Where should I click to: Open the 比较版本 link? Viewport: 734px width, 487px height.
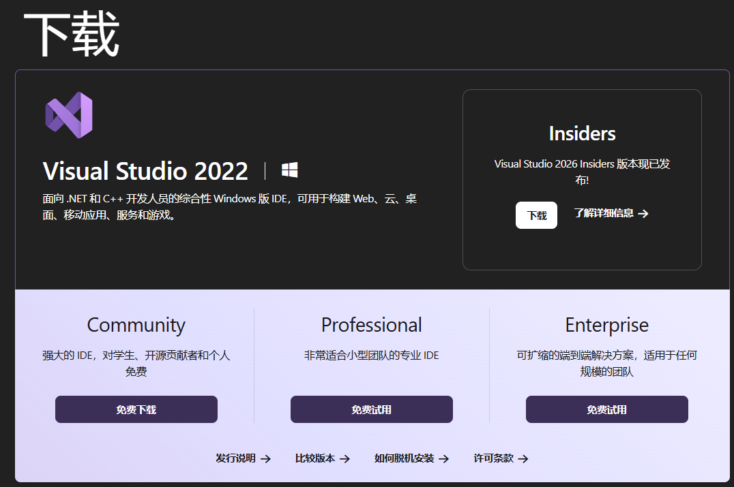tap(323, 458)
